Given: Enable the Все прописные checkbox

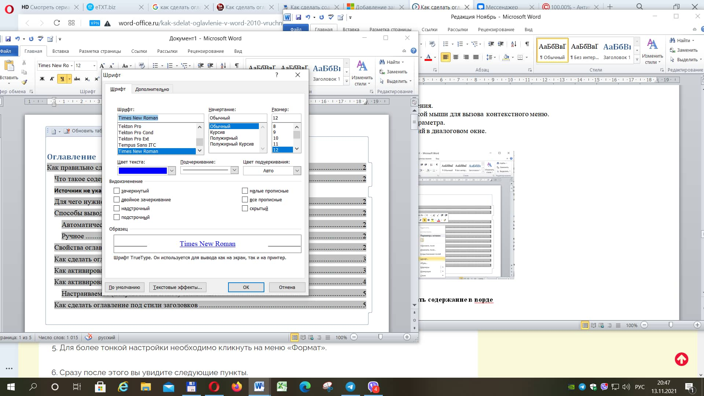Looking at the screenshot, I should click(245, 199).
